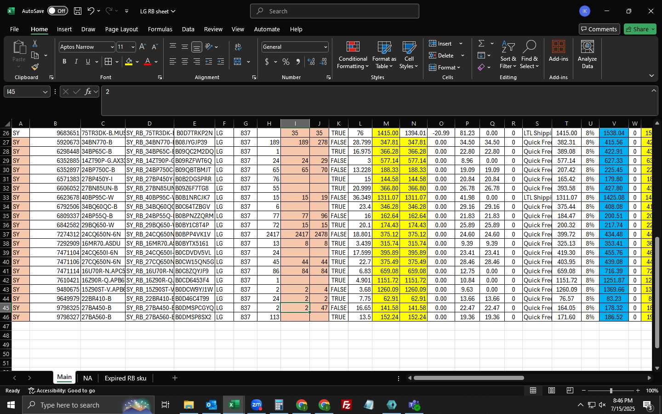Apply Underline formatting
This screenshot has height=414, width=662.
[x=88, y=62]
